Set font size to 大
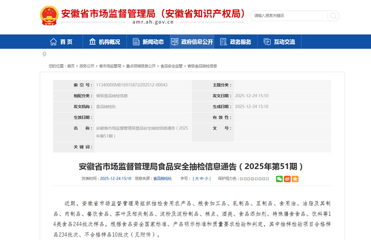 pyautogui.click(x=197, y=179)
